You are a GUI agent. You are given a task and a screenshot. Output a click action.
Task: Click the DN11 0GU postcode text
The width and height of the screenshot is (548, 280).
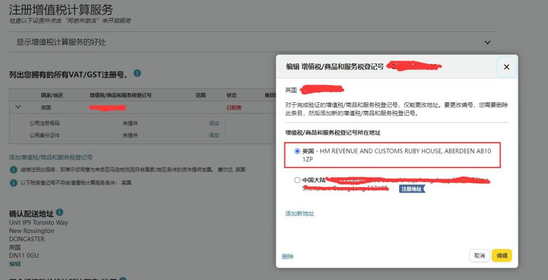(x=24, y=256)
